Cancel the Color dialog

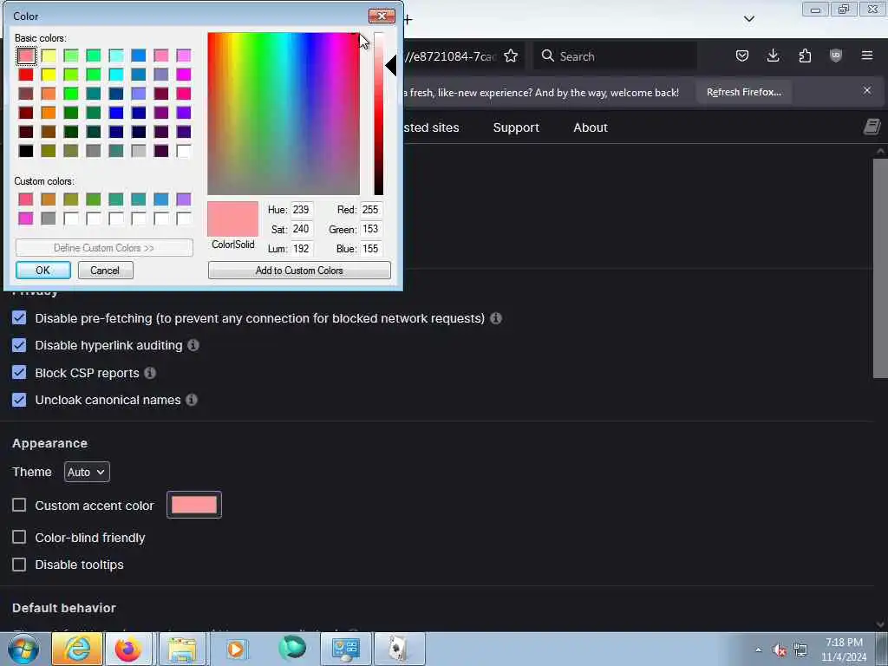pyautogui.click(x=105, y=271)
